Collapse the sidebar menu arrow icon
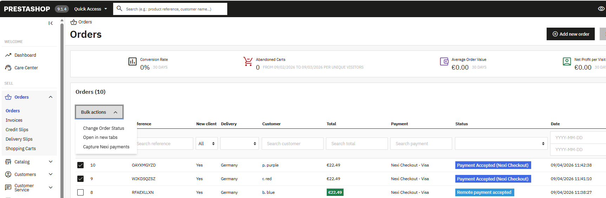Image resolution: width=606 pixels, height=198 pixels. [x=51, y=23]
